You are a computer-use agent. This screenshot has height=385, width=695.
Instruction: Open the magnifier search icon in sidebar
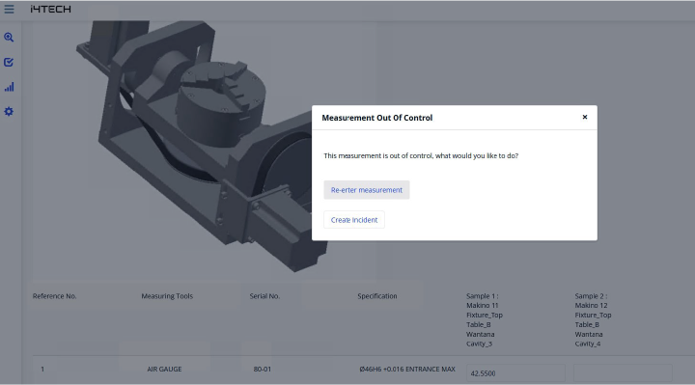(x=9, y=38)
